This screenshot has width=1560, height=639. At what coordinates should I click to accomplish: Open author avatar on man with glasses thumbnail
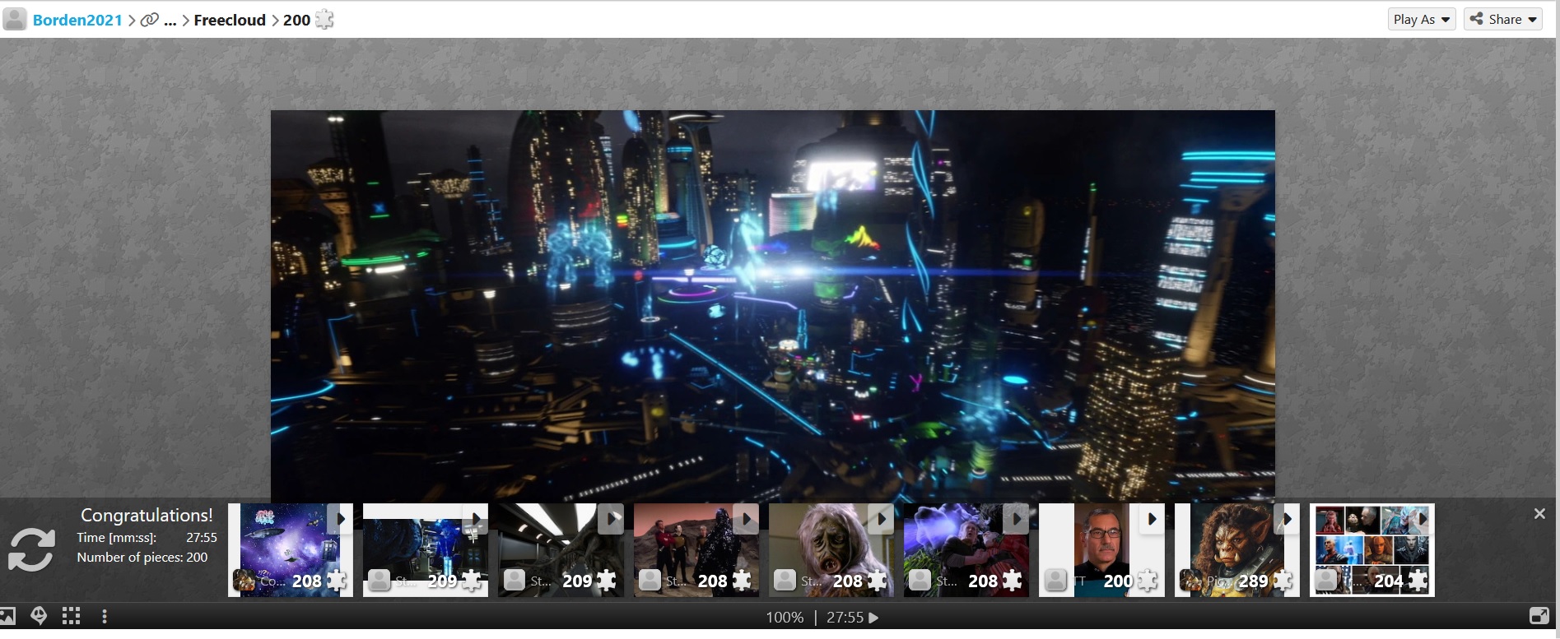(1055, 581)
